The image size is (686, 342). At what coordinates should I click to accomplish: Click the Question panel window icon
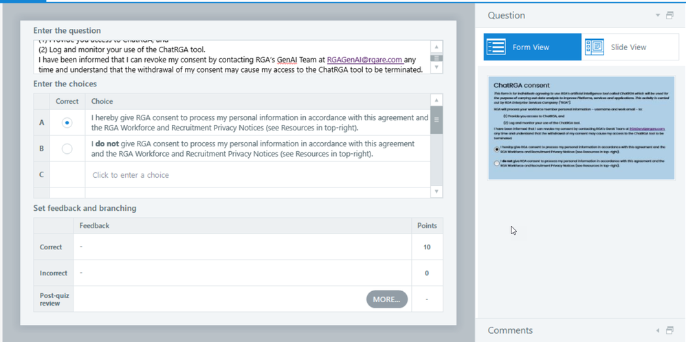(670, 15)
